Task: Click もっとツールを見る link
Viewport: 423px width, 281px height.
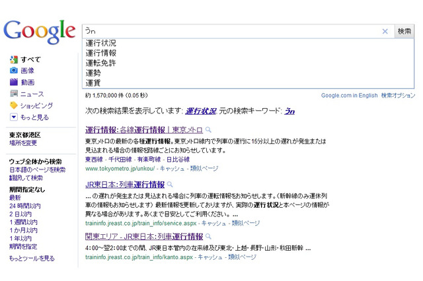Action: pyautogui.click(x=32, y=259)
